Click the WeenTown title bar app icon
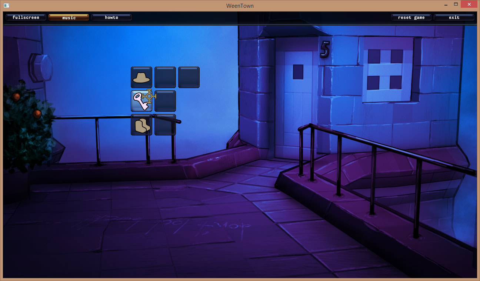The width and height of the screenshot is (480, 281). pos(6,6)
